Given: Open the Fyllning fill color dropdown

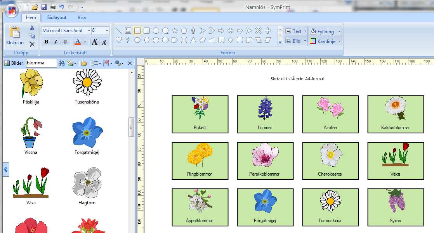Looking at the screenshot, I should click(339, 31).
